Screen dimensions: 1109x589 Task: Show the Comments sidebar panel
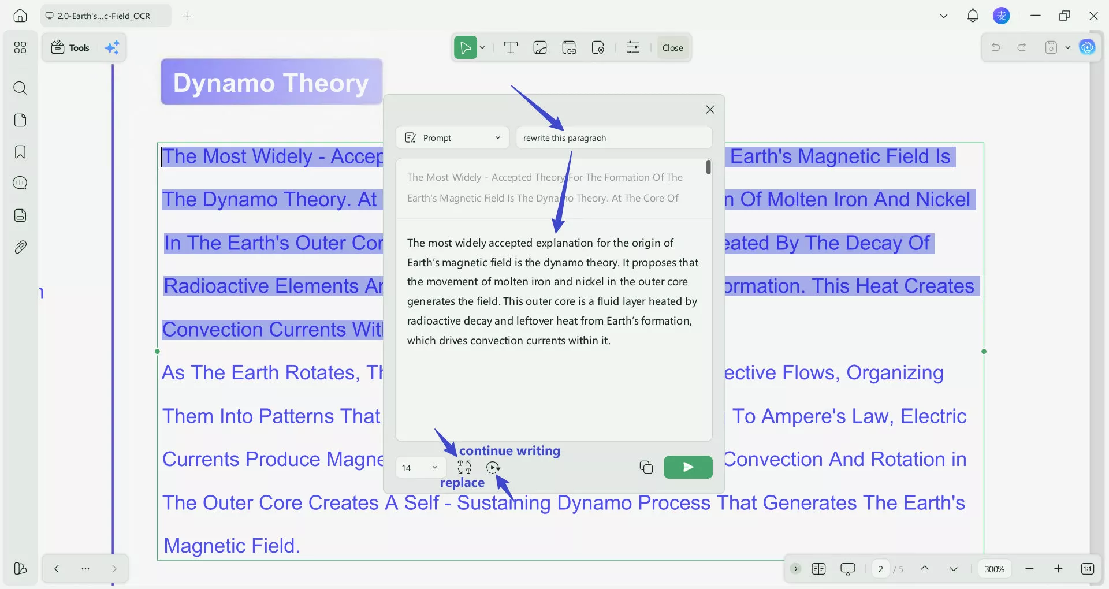coord(20,183)
